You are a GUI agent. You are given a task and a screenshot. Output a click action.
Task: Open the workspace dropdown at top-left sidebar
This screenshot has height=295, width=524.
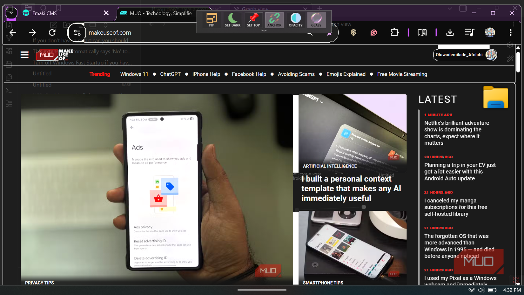[x=11, y=13]
